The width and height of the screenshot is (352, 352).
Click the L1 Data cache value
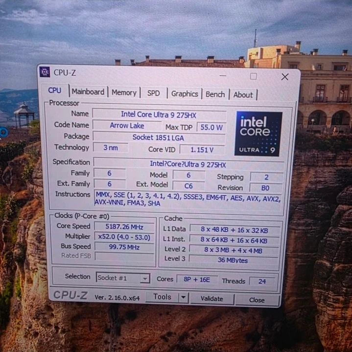[235, 230]
